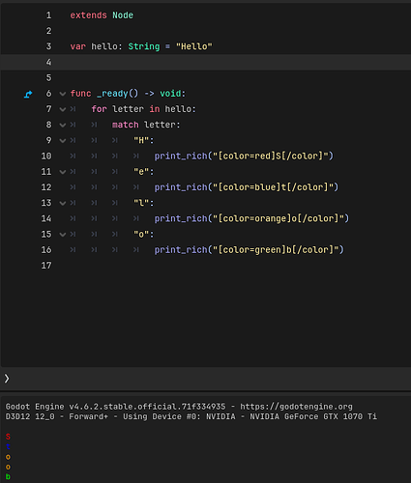The image size is (411, 483).
Task: Expand the panel chevron above the output
Action: (7, 379)
